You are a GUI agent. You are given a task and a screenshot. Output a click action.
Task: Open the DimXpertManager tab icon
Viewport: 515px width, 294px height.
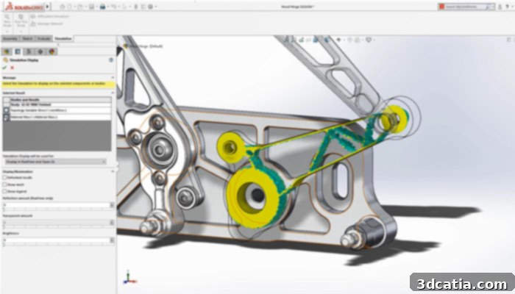tap(40, 51)
